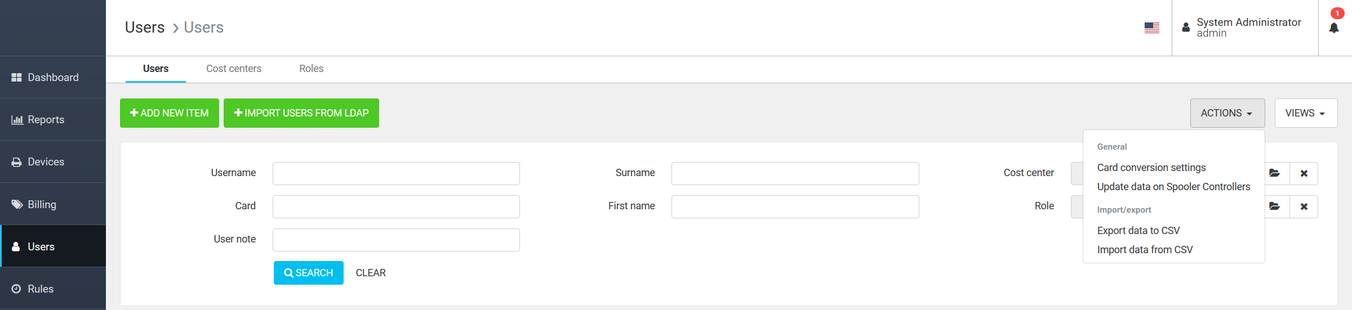1352x310 pixels.
Task: Click the notification bell icon
Action: [x=1334, y=28]
